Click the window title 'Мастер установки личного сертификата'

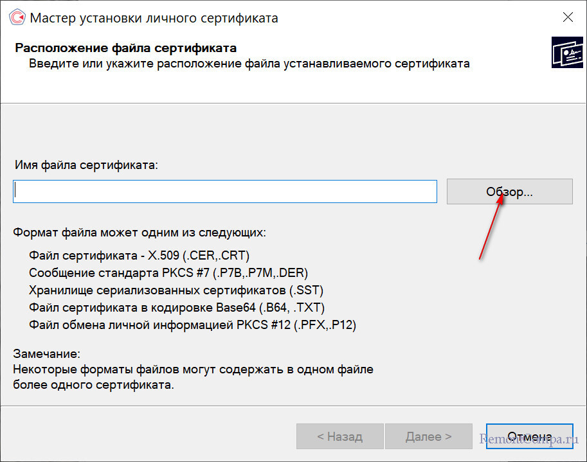click(x=154, y=18)
